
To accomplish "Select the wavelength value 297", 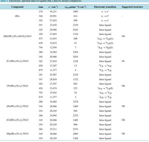I will (41, 25).
